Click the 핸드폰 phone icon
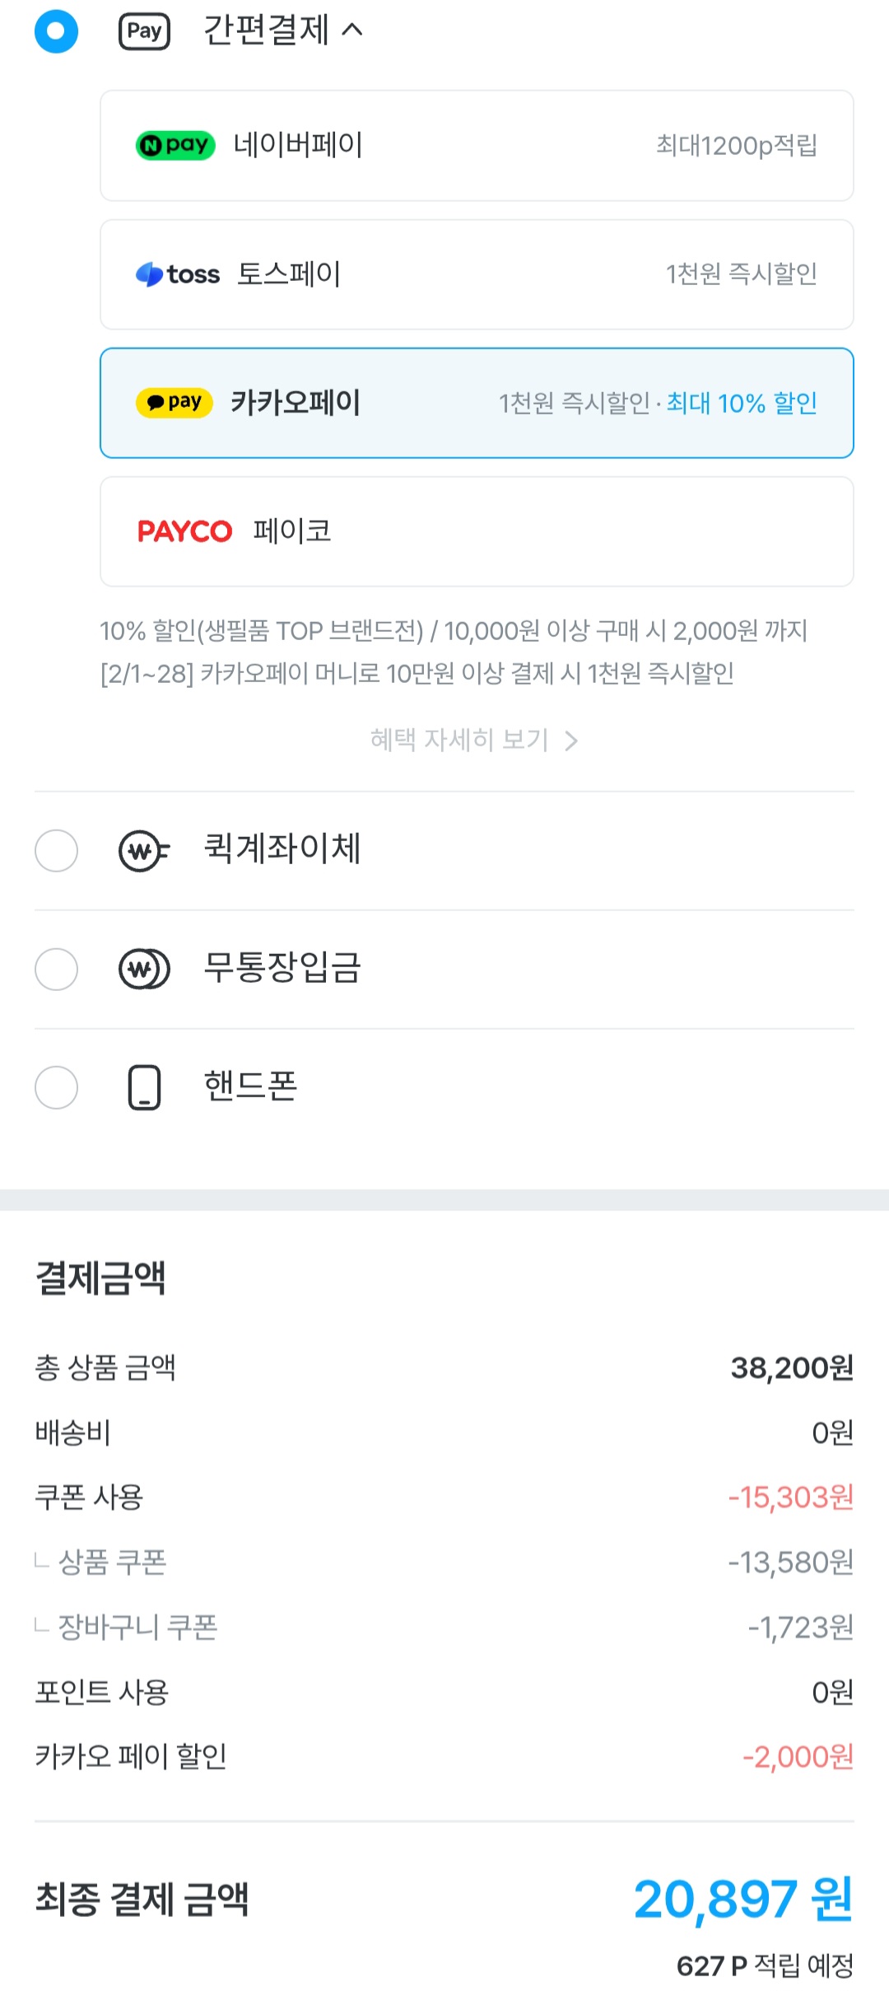Screen dimensions: 889x1991 pyautogui.click(x=144, y=1087)
